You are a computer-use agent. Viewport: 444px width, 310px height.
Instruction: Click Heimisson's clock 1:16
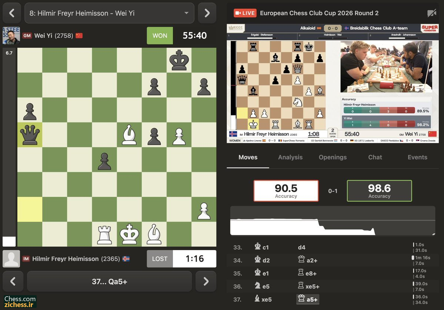[194, 259]
